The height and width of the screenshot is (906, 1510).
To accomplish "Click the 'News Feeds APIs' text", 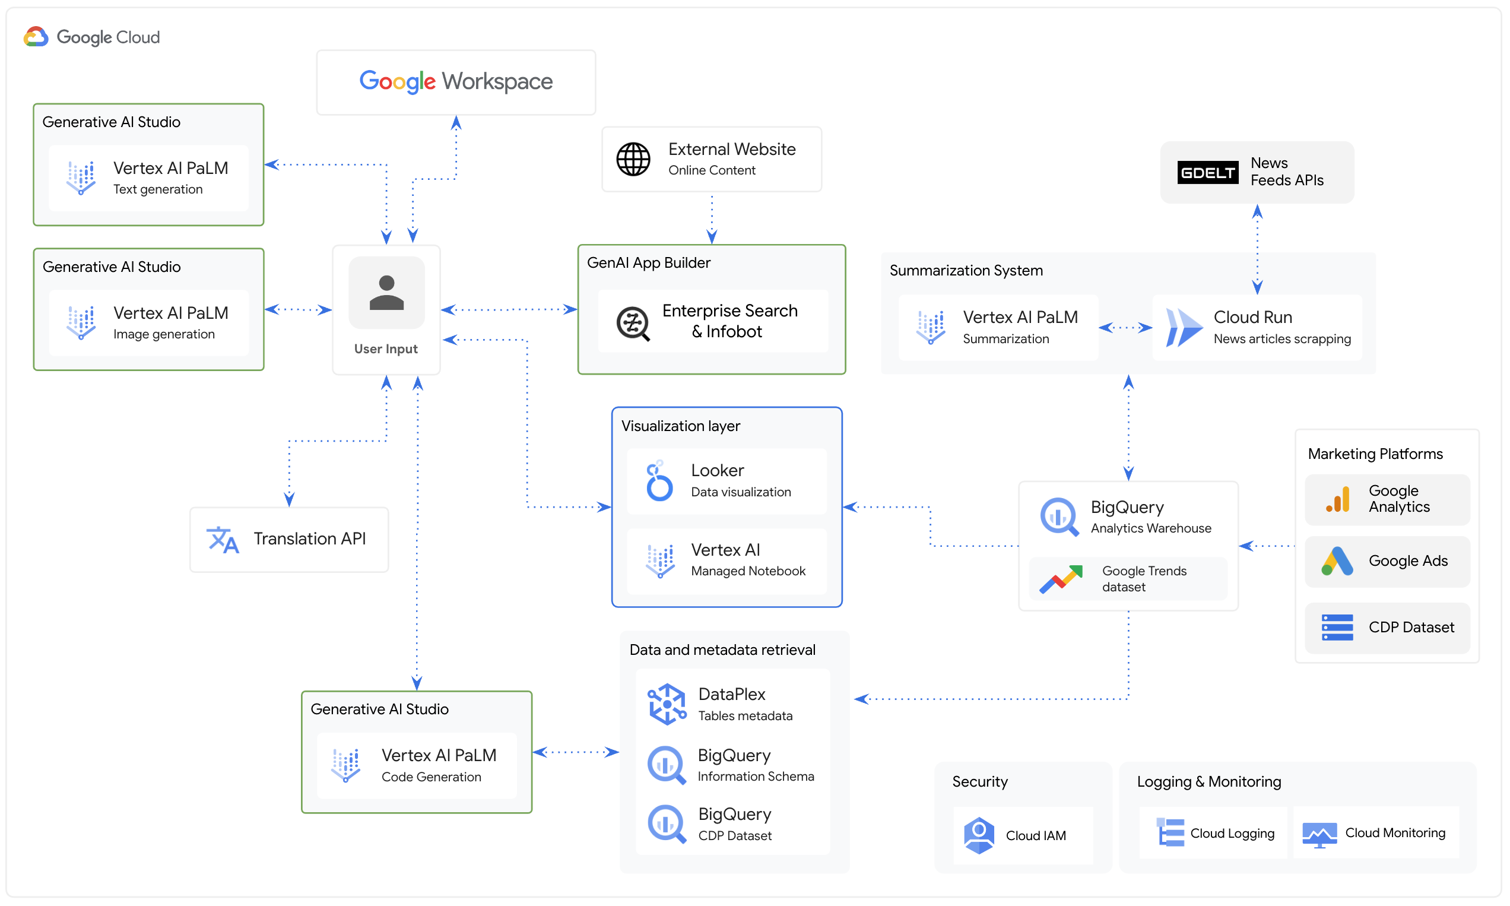I will (x=1287, y=172).
